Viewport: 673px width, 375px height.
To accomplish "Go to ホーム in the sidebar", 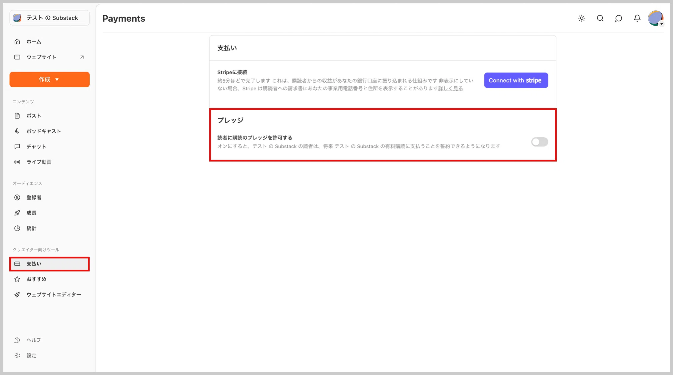I will [50, 42].
